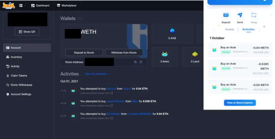Click the Dashboard grid icon
Screen dimensions: 275x139
tap(33, 6)
